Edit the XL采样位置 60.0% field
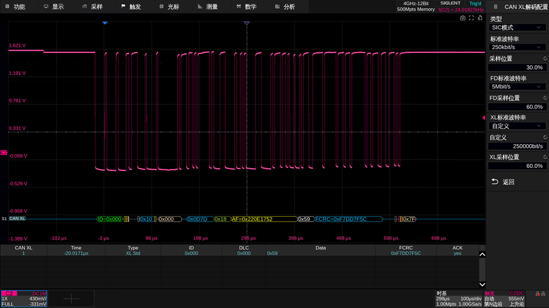549x308 pixels. (x=517, y=166)
